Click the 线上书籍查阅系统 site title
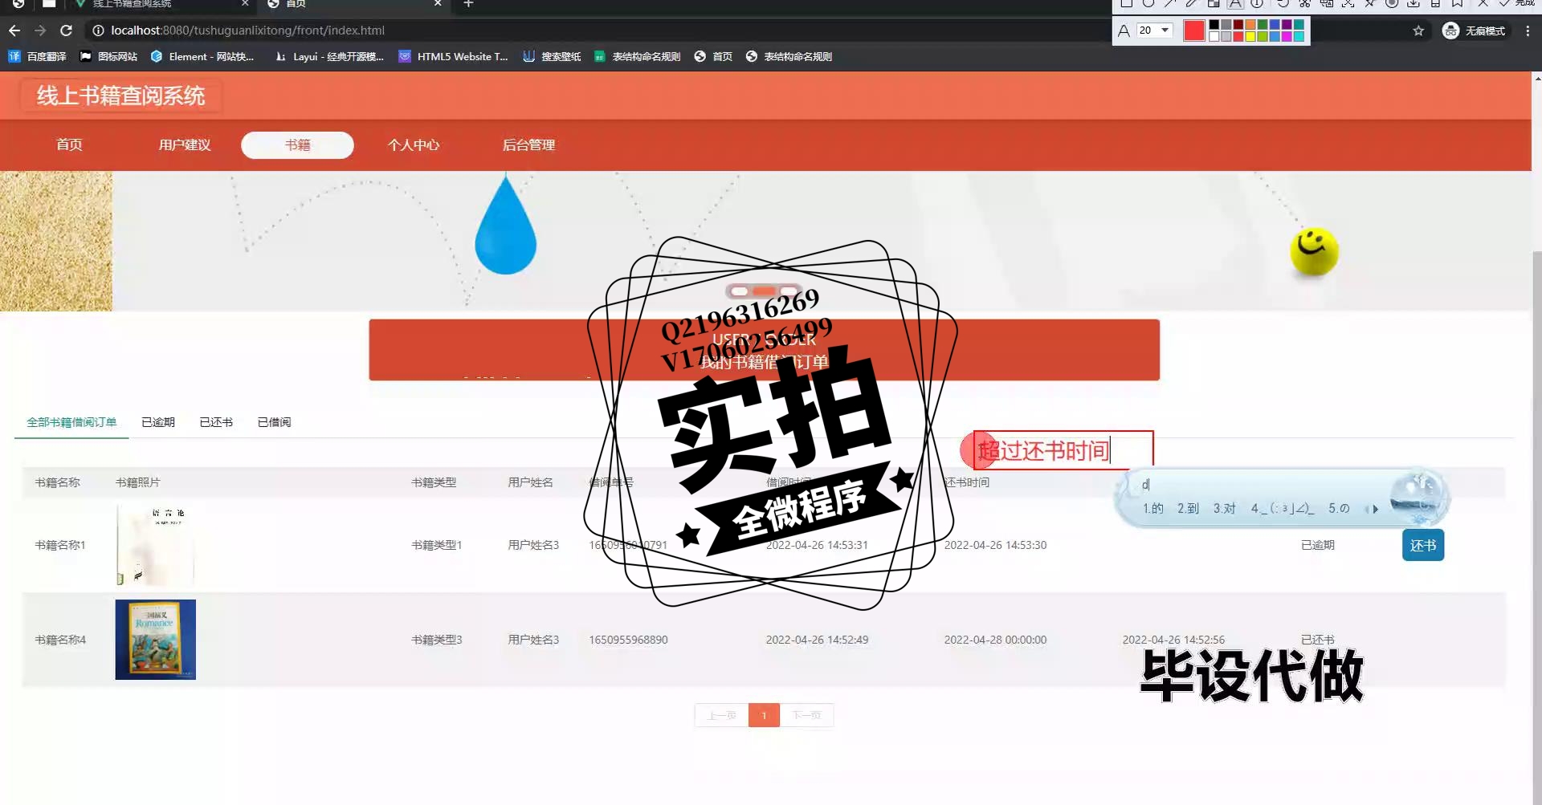1542x805 pixels. [x=120, y=96]
